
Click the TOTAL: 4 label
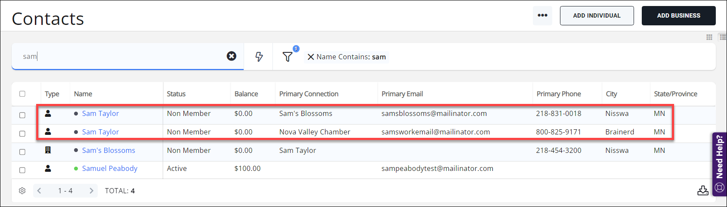click(120, 191)
